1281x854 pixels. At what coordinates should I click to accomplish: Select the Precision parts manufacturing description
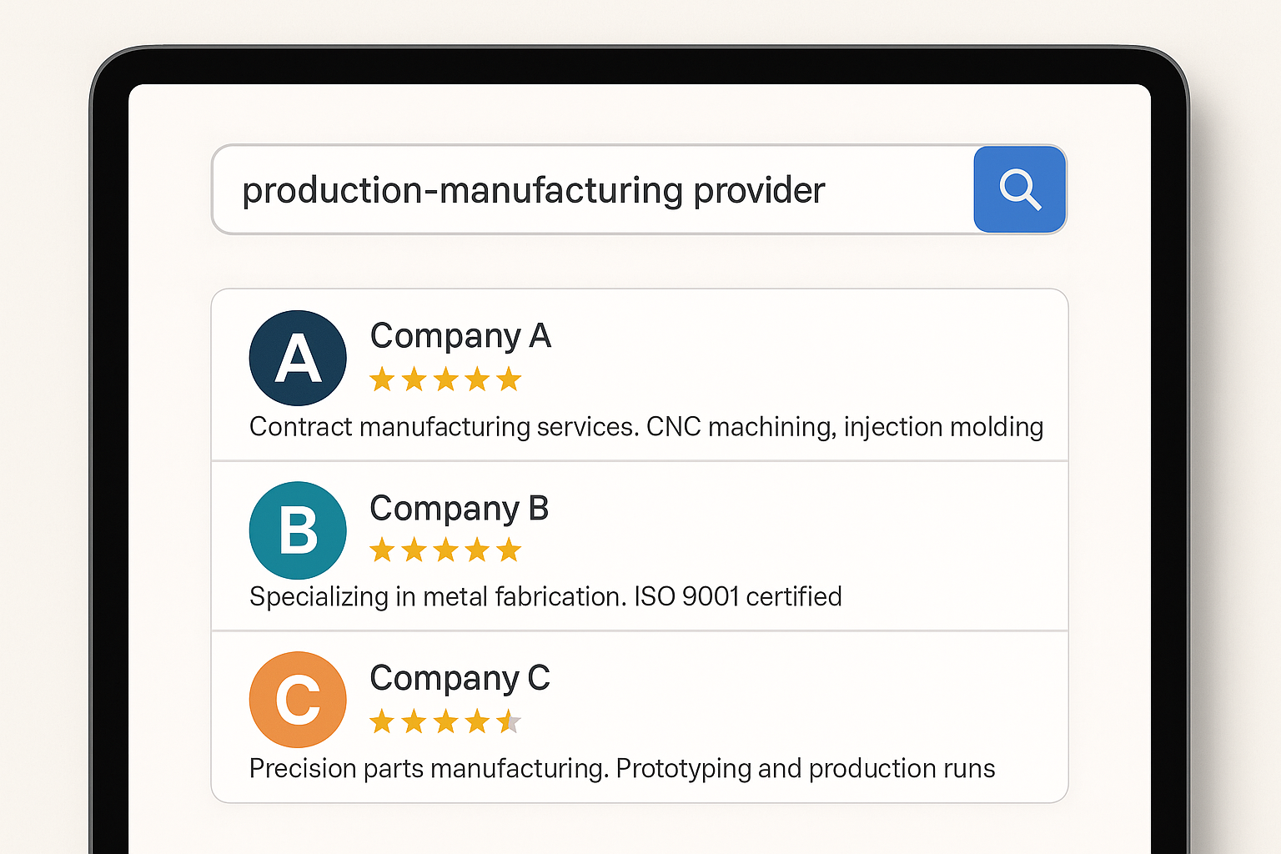(622, 768)
